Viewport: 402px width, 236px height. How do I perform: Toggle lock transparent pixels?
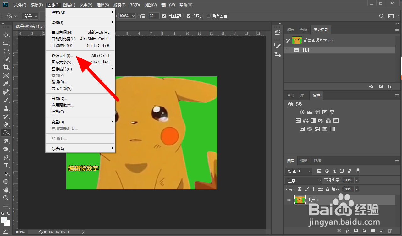(x=300, y=189)
